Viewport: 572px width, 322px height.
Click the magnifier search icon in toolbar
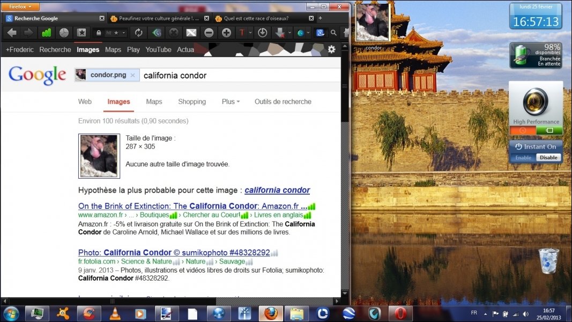[x=333, y=33]
